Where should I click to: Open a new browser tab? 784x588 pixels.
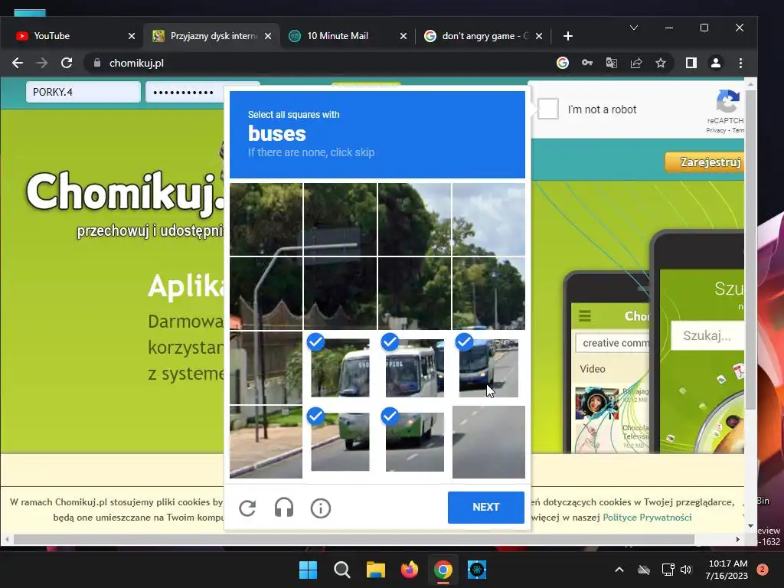click(x=568, y=36)
